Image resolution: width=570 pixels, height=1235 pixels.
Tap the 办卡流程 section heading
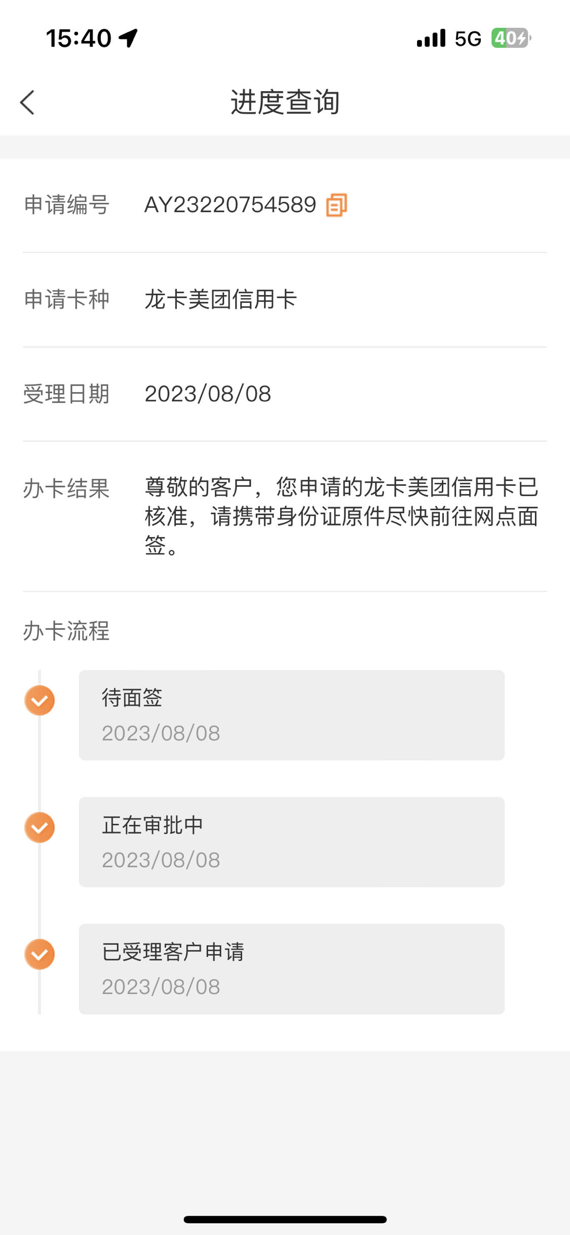pyautogui.click(x=66, y=631)
